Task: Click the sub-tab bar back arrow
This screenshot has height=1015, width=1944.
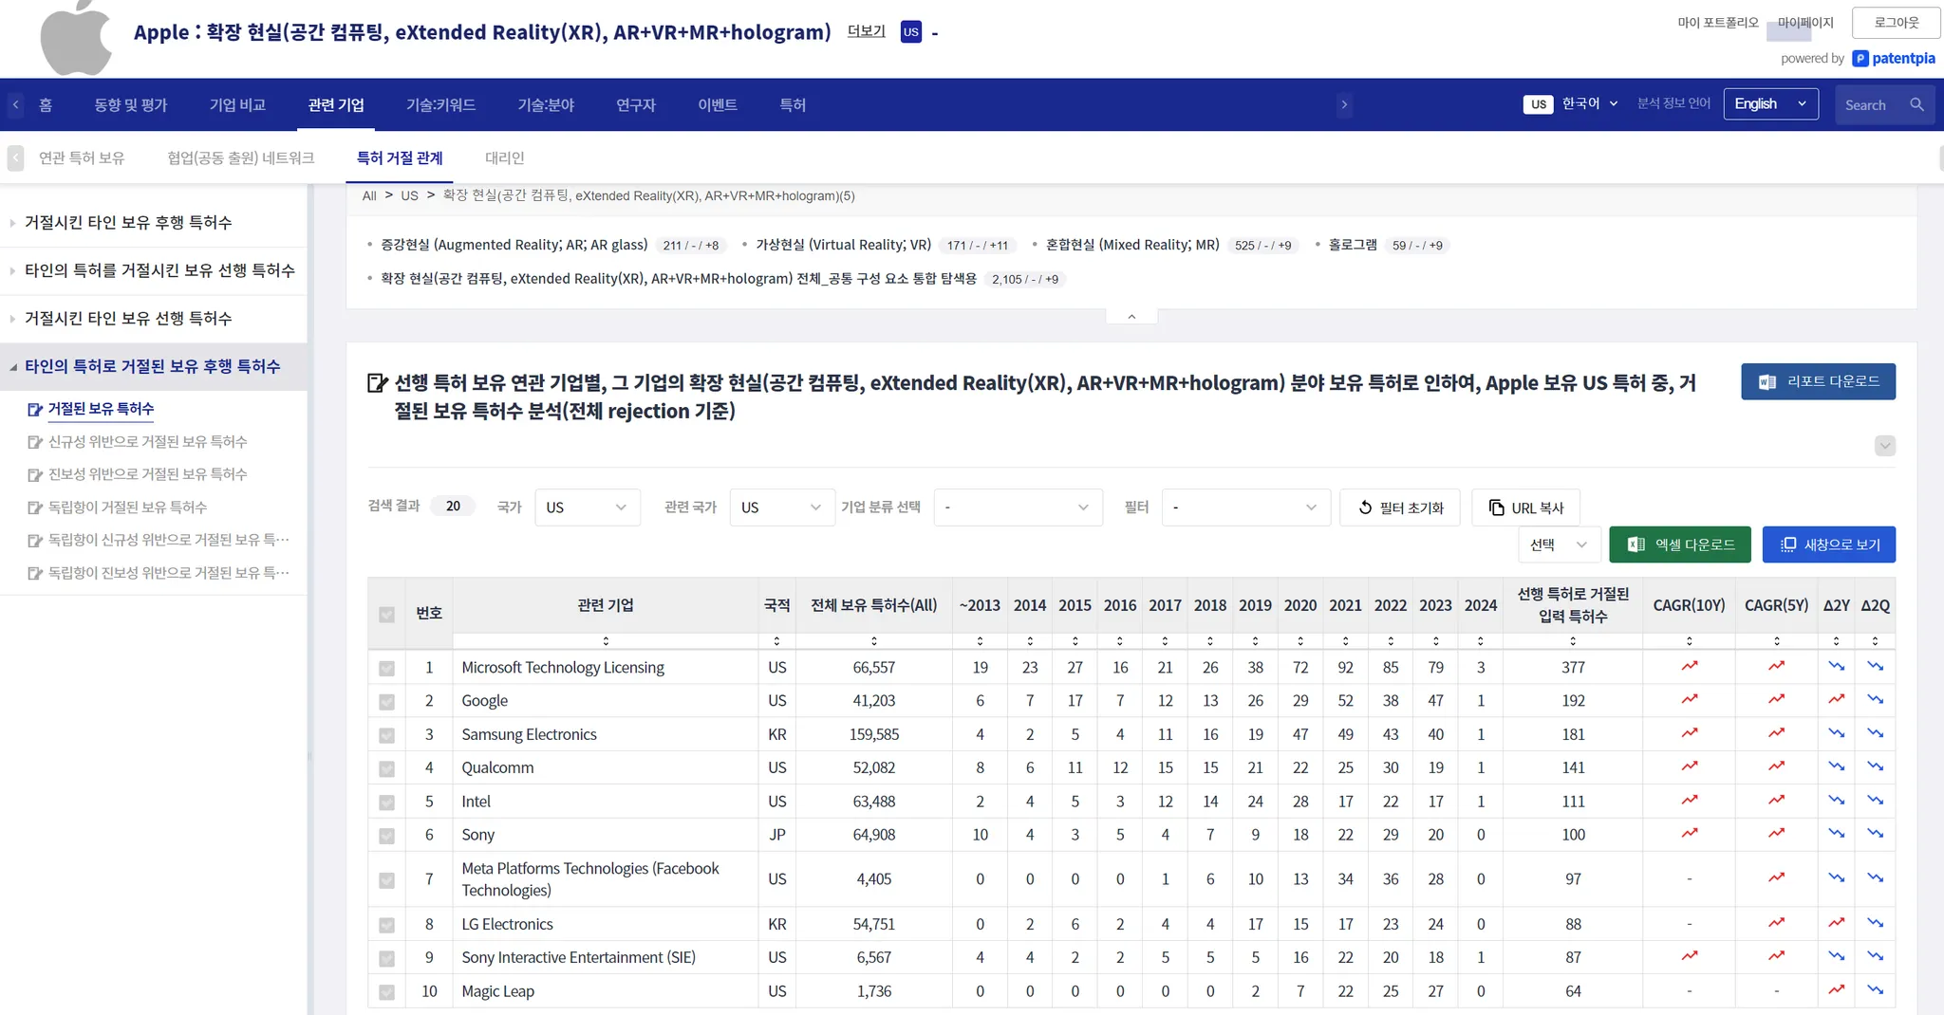Action: tap(15, 157)
